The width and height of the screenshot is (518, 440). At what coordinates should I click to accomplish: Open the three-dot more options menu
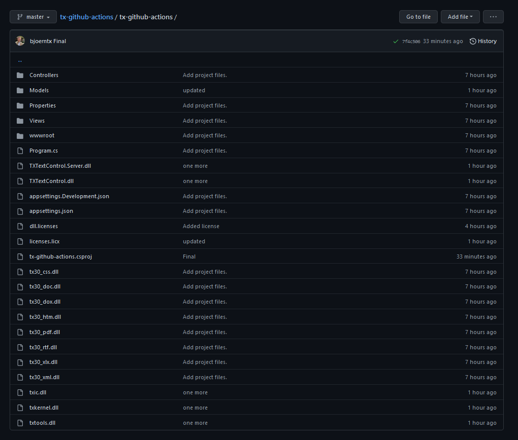tap(493, 17)
